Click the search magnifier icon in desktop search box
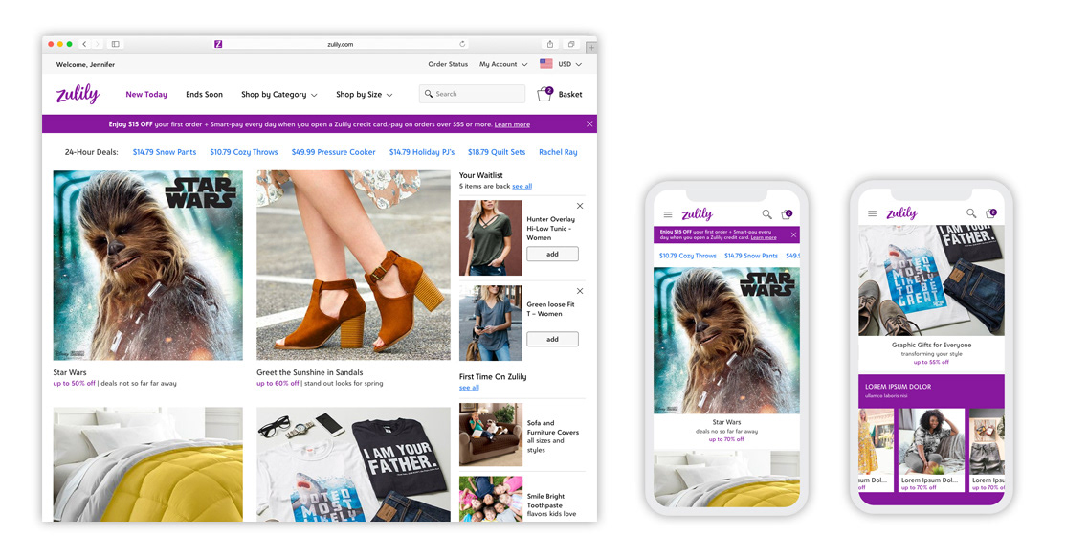1066x536 pixels. click(x=429, y=94)
